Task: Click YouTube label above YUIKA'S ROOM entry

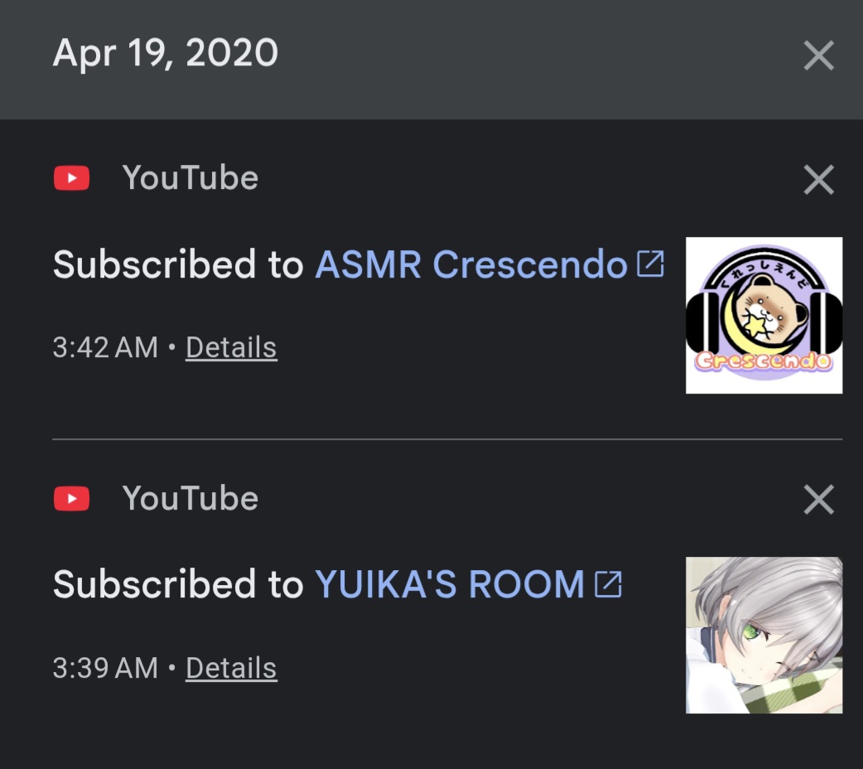Action: tap(190, 499)
